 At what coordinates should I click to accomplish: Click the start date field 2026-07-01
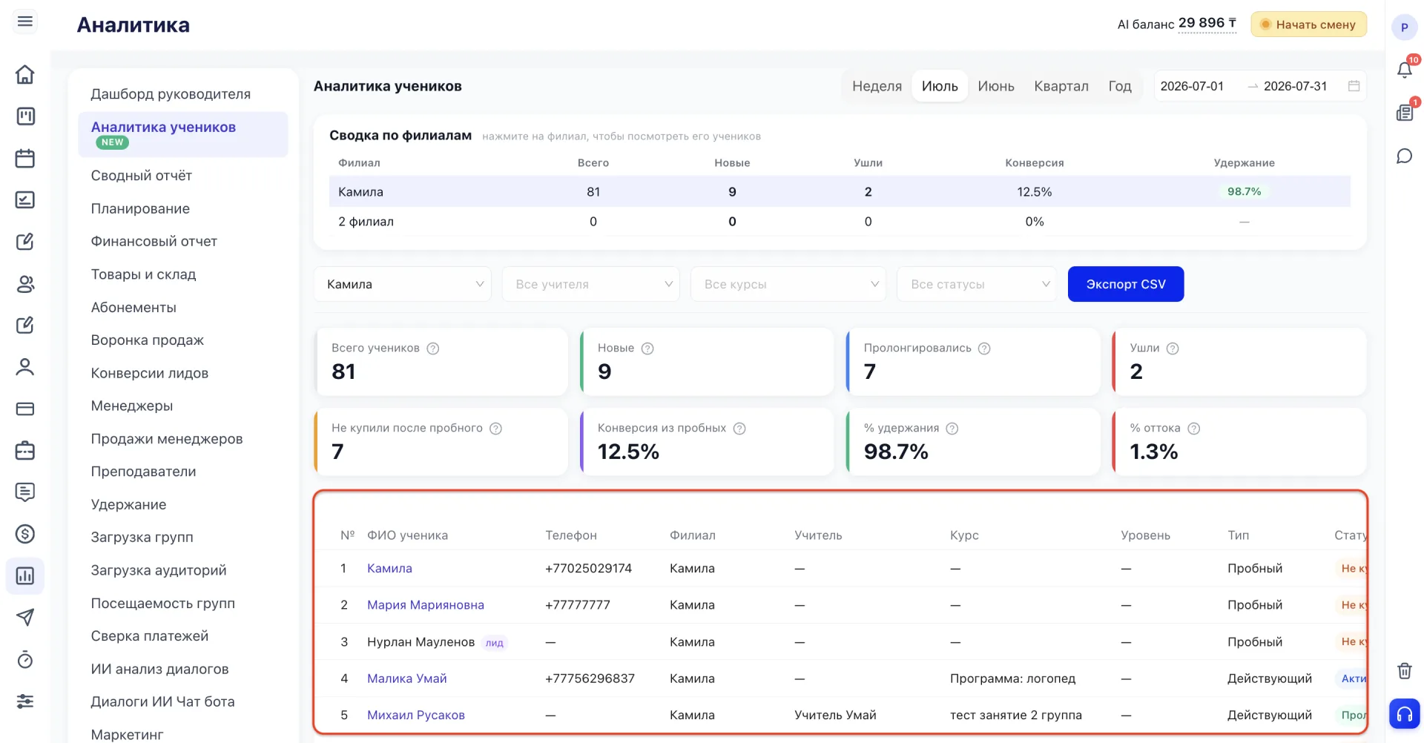[1192, 86]
